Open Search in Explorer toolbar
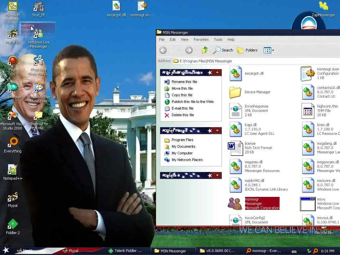 pos(223,50)
